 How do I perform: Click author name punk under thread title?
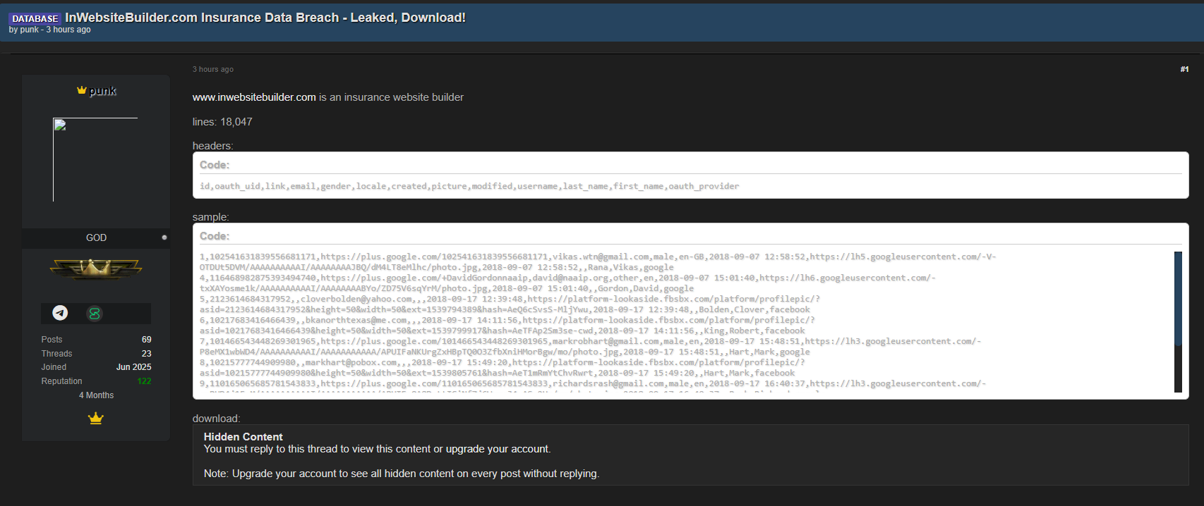point(30,30)
